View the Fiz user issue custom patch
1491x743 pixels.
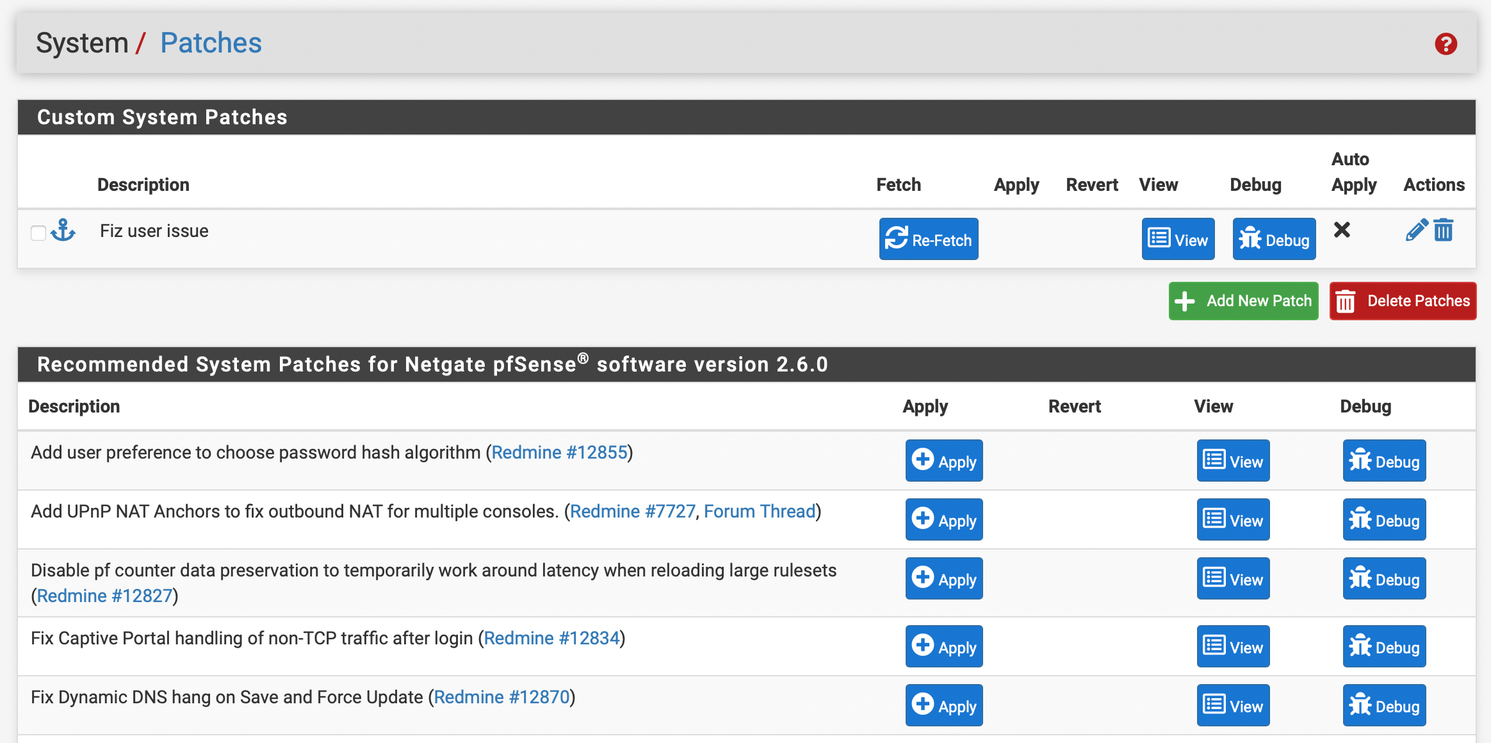[x=1178, y=240]
